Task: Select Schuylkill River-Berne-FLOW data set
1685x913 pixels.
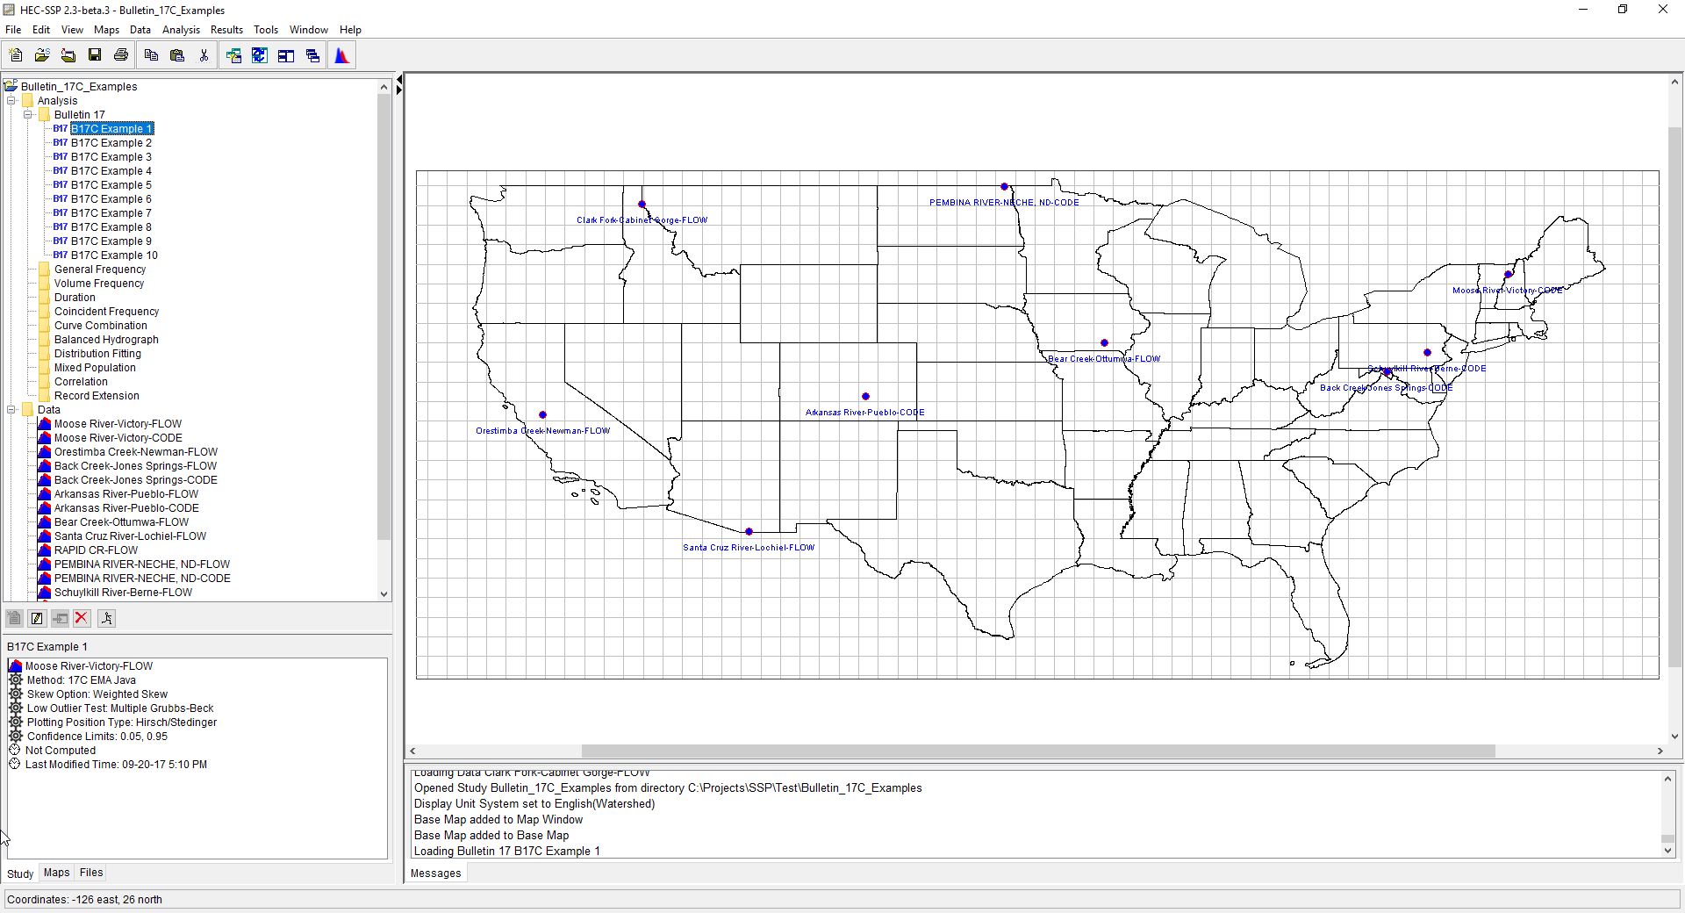Action: 123,593
